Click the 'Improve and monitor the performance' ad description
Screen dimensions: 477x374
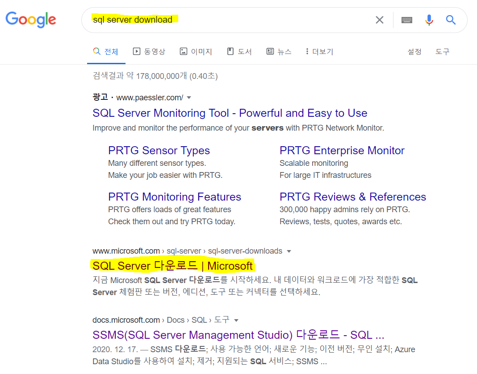tap(238, 128)
